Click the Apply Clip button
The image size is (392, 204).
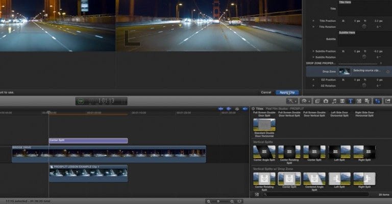(x=287, y=93)
